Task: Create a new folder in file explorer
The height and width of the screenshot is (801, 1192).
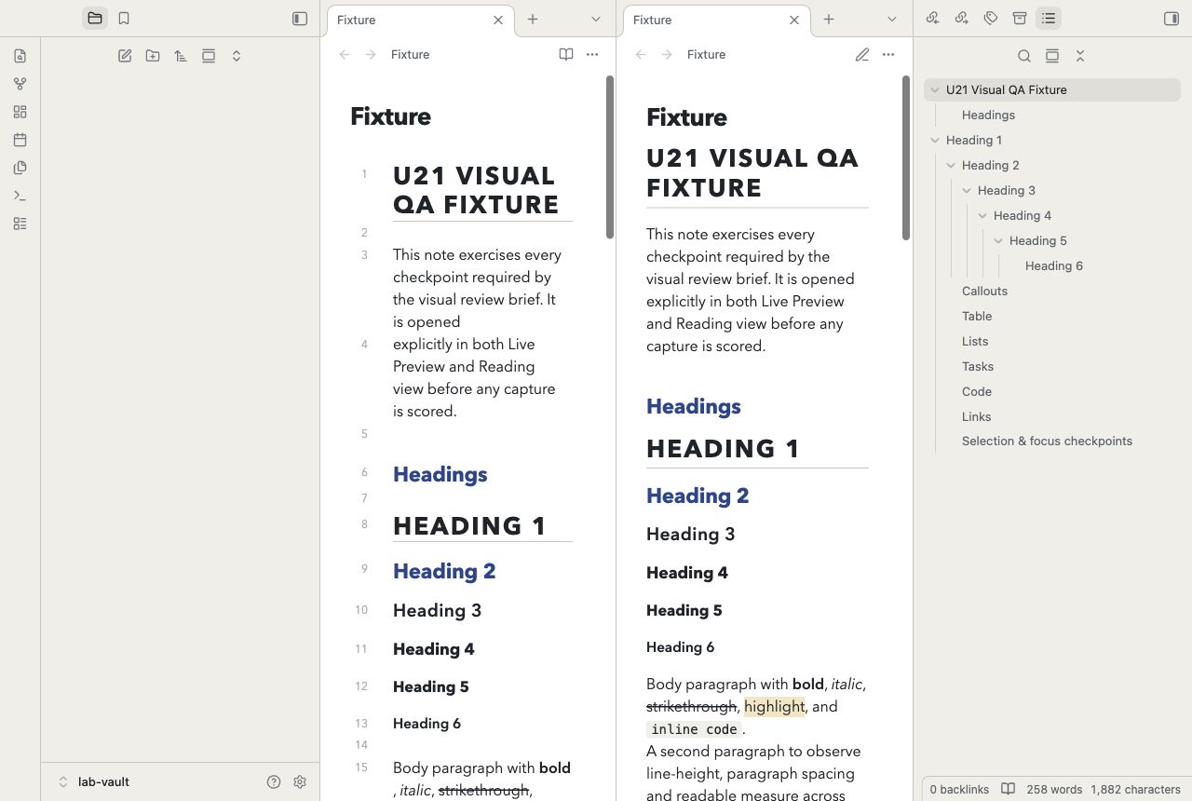Action: (153, 56)
